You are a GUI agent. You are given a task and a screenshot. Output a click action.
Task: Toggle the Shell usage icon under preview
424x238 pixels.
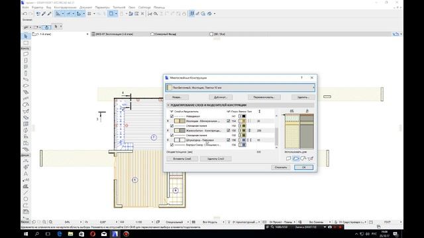(x=311, y=159)
